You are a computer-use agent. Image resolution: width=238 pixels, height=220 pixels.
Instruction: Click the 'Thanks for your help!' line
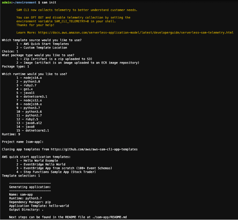click(36, 25)
